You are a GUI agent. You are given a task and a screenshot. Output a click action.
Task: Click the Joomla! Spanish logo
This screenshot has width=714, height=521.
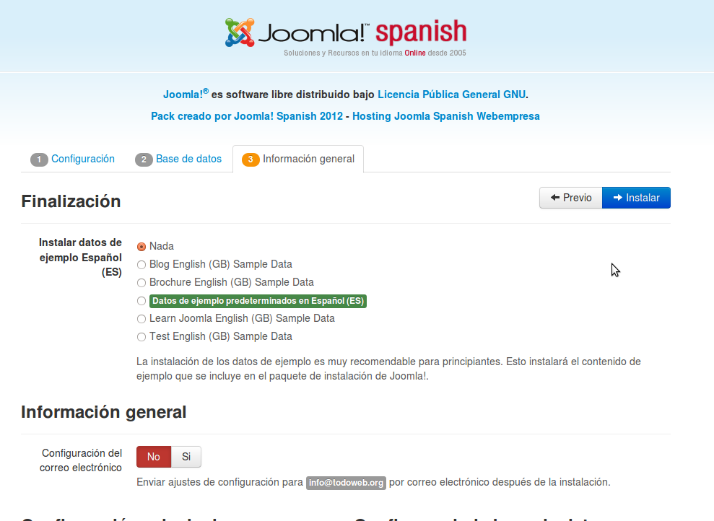click(346, 35)
